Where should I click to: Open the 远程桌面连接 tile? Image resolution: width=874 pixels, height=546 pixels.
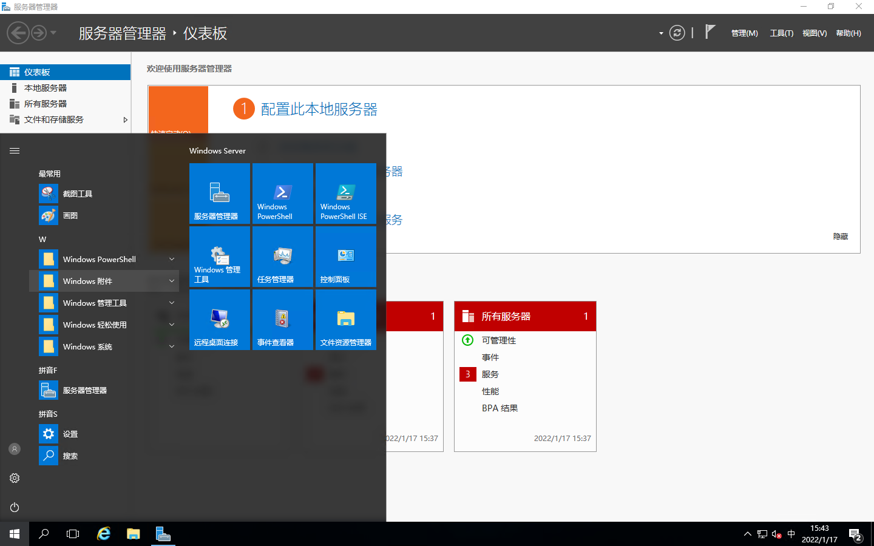click(x=220, y=320)
